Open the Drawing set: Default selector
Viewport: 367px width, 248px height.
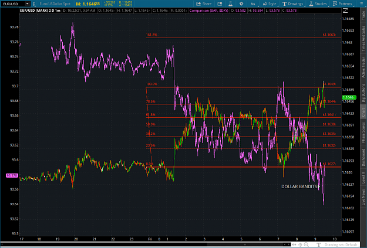(x=341, y=244)
